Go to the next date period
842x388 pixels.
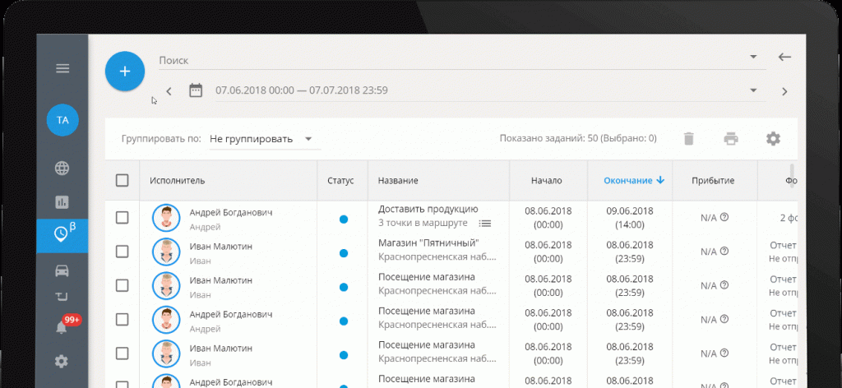(x=784, y=91)
